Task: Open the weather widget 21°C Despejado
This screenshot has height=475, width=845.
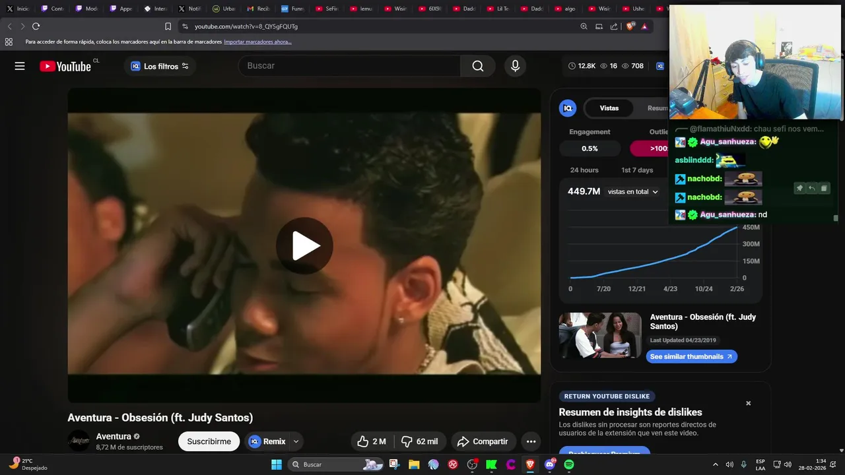Action: tap(28, 464)
